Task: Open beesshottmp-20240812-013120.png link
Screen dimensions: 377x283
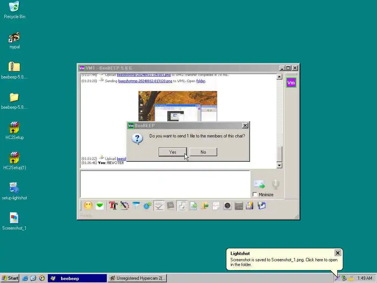Action: [x=145, y=81]
